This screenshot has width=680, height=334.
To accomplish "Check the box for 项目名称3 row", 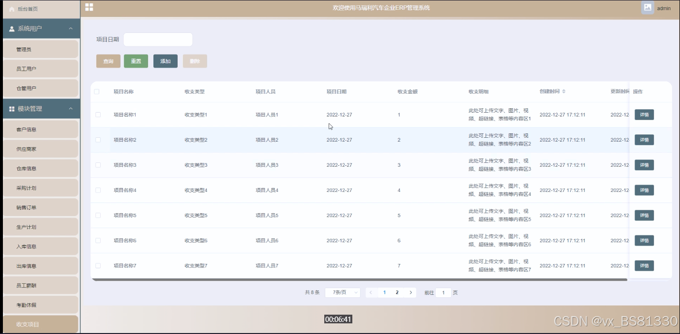I will [98, 165].
